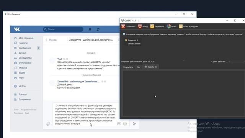Maximize the Сообщения window
The image size is (245, 138).
pyautogui.click(x=184, y=14)
